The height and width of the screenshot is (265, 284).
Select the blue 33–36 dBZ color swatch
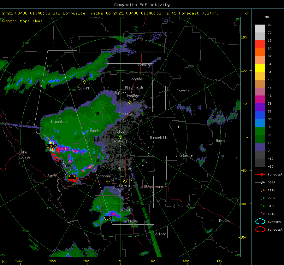260,115
